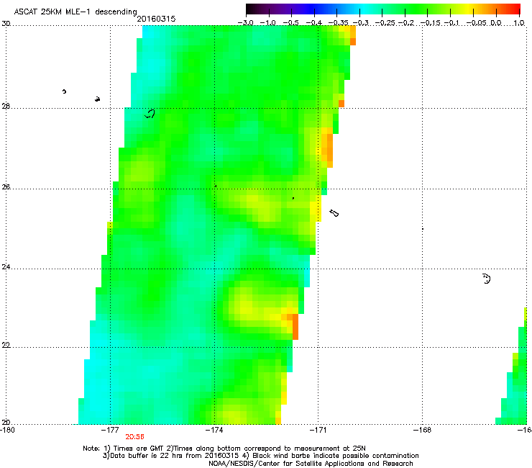The image size is (532, 468).
Task: Click the "-0.05" color scale label
Action: pos(476,23)
